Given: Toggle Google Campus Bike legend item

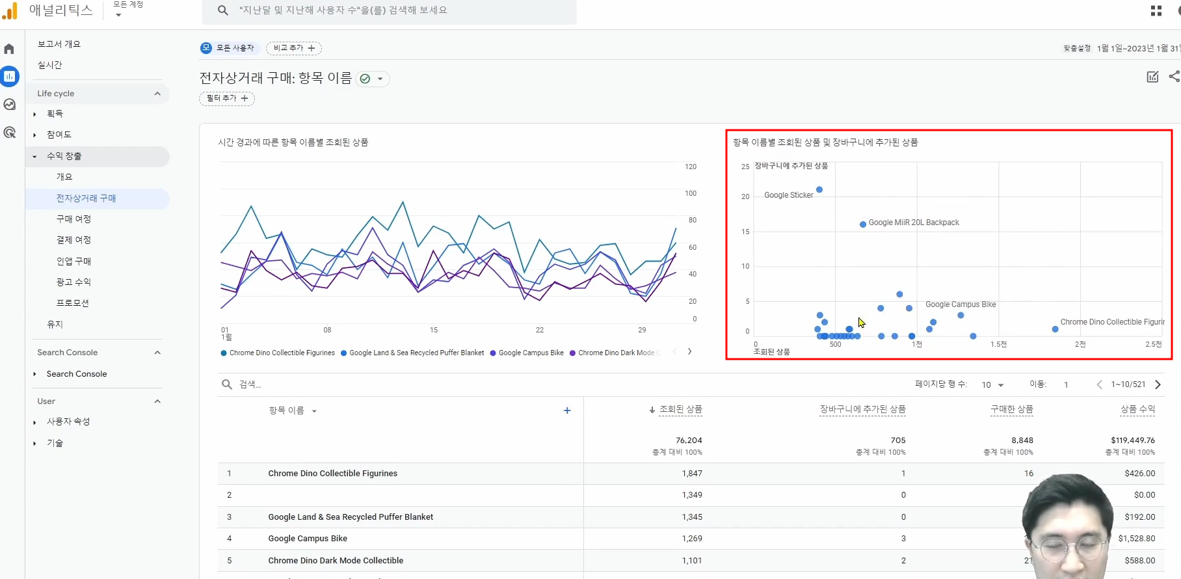Looking at the screenshot, I should [527, 353].
